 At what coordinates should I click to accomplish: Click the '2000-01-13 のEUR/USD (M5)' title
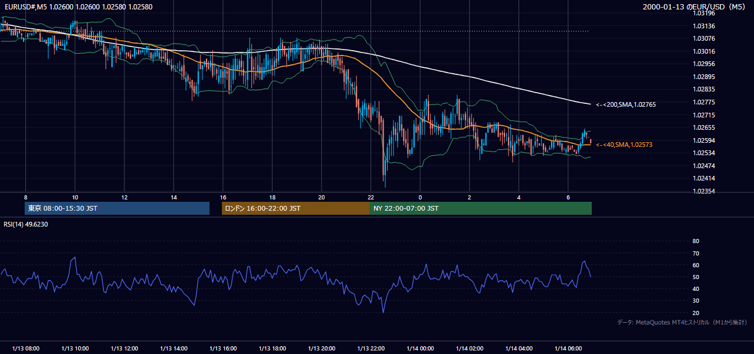tap(695, 7)
